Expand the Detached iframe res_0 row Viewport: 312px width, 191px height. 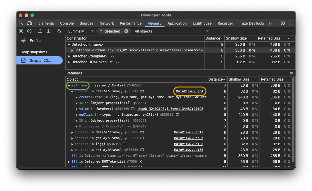[x=72, y=51]
